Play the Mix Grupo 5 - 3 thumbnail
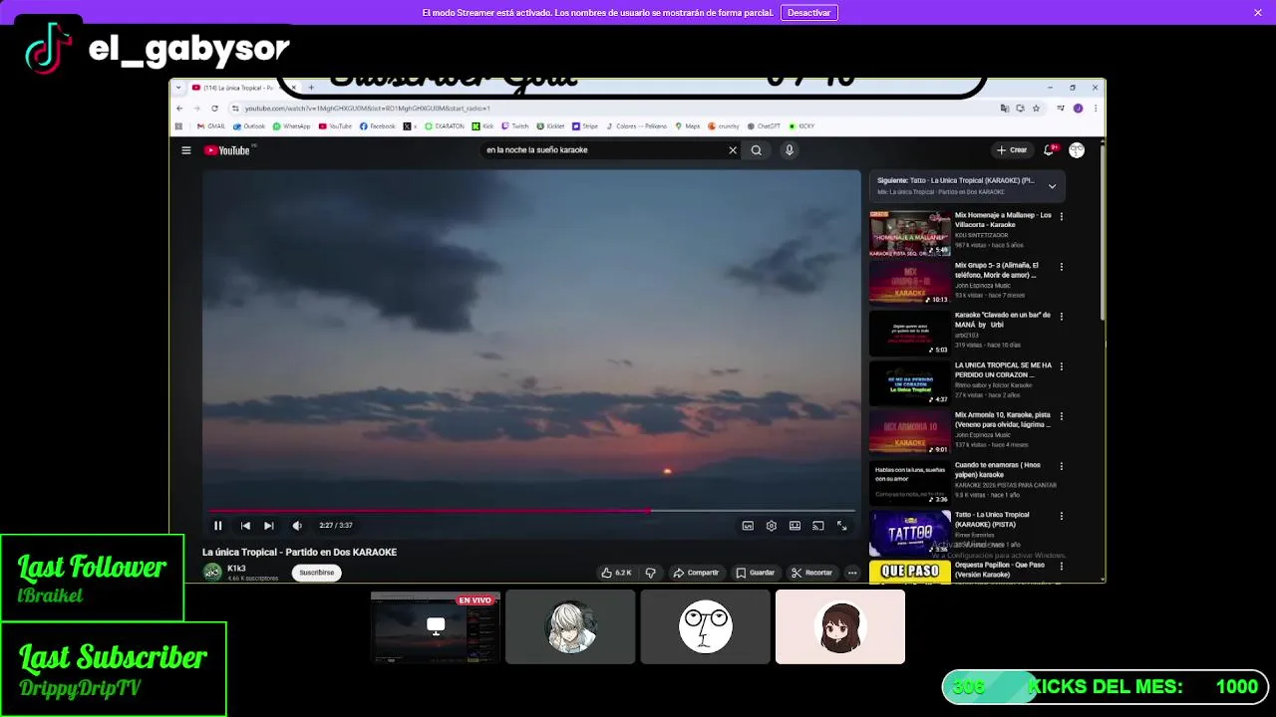The image size is (1276, 717). pos(910,283)
